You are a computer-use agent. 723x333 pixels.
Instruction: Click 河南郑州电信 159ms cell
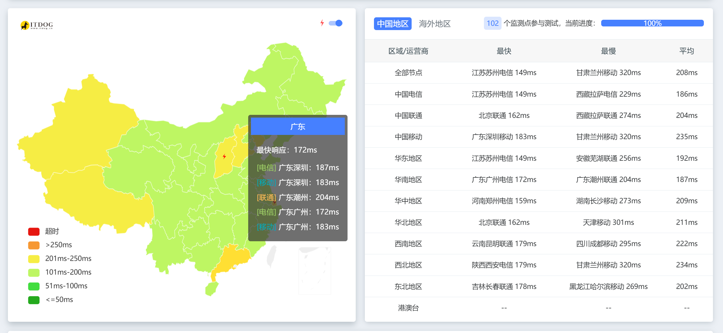point(504,201)
